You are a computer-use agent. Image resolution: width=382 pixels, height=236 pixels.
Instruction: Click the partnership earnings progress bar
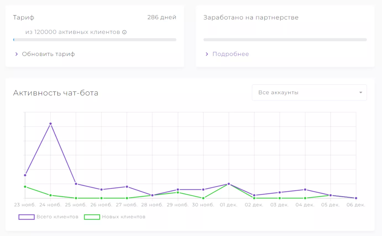(285, 40)
